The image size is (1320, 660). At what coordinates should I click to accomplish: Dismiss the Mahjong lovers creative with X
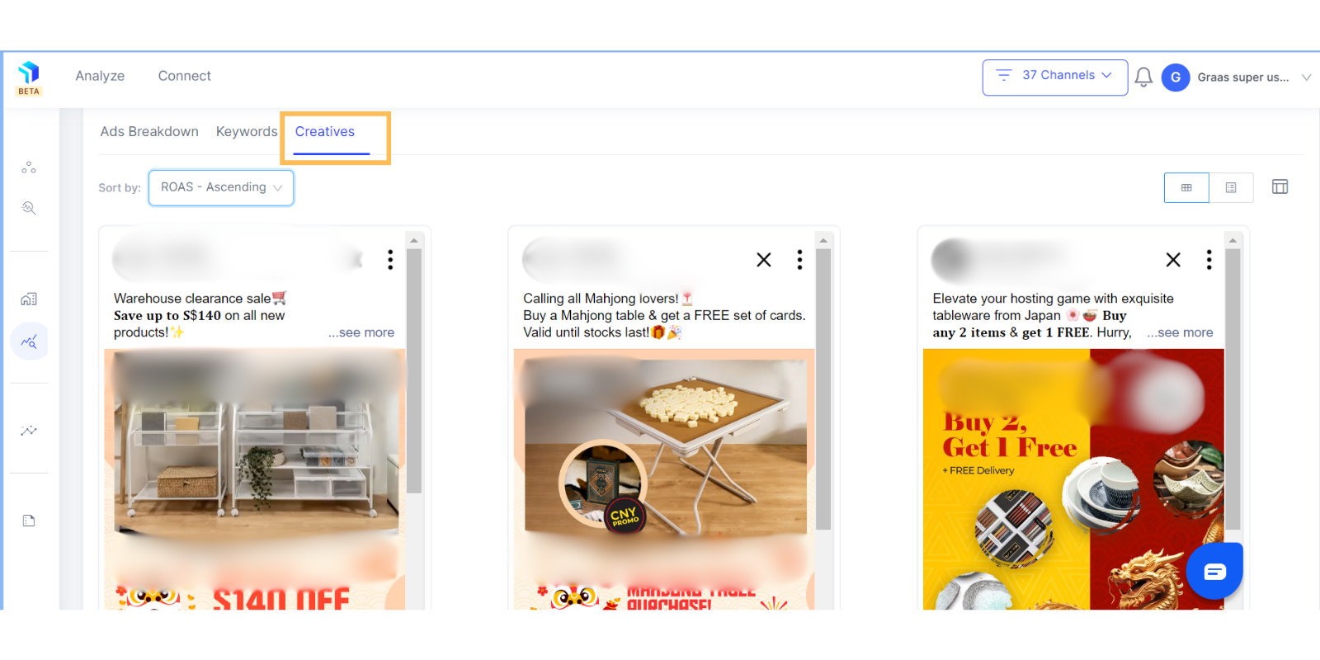point(764,260)
